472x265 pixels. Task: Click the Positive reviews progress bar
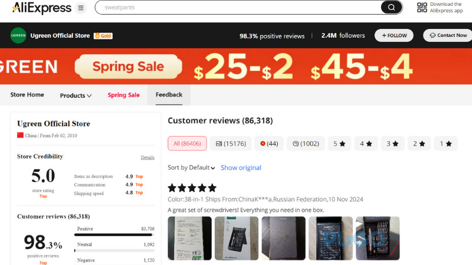click(114, 234)
